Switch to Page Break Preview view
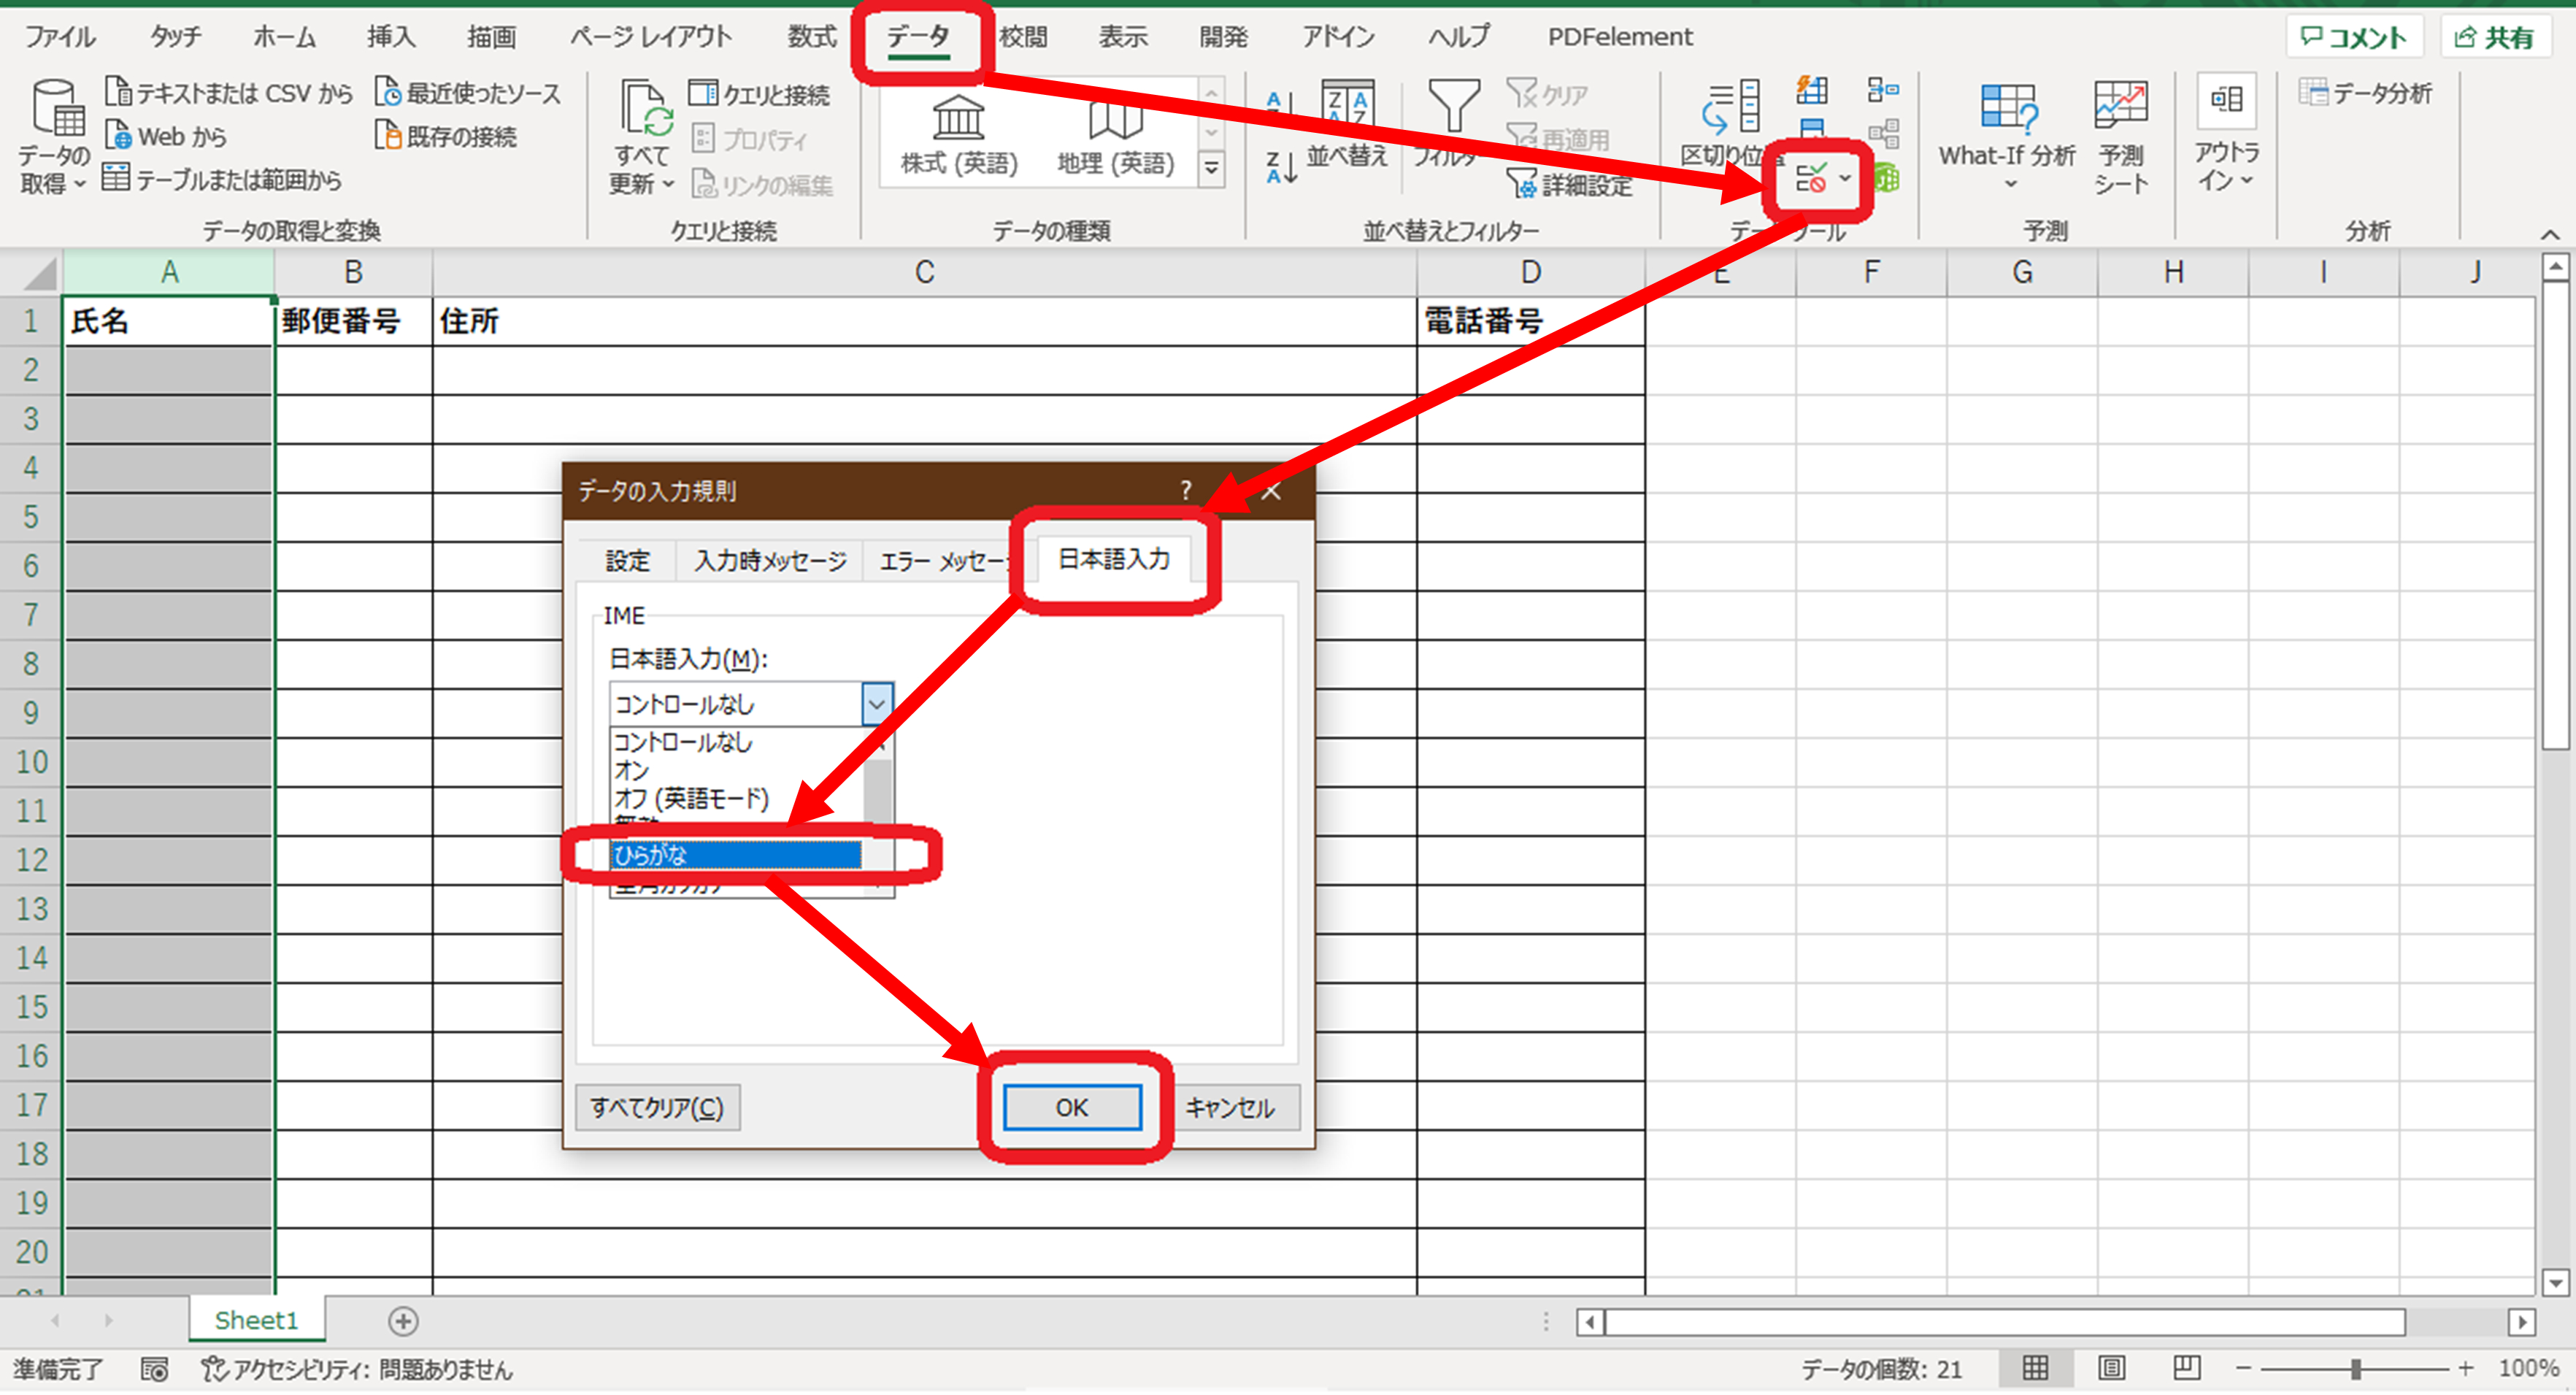This screenshot has width=2576, height=1395. 2186,1367
